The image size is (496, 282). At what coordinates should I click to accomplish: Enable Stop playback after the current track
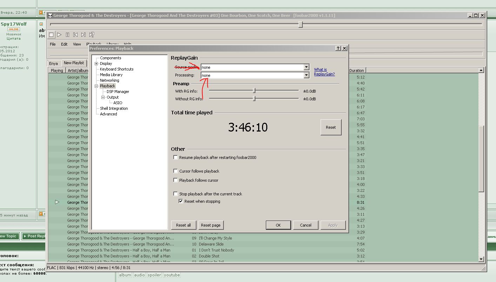point(176,194)
